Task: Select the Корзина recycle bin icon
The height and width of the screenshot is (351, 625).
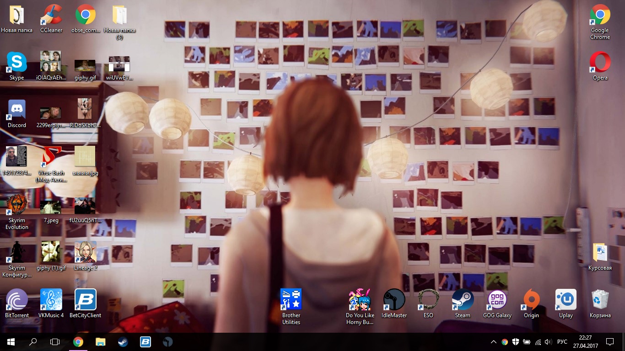Action: 600,303
